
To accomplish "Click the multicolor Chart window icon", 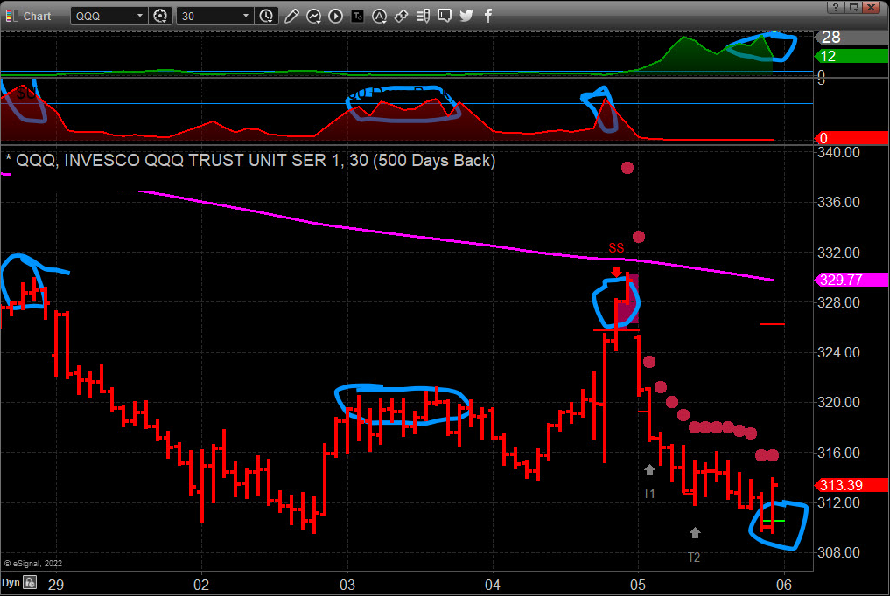I will click(x=11, y=16).
